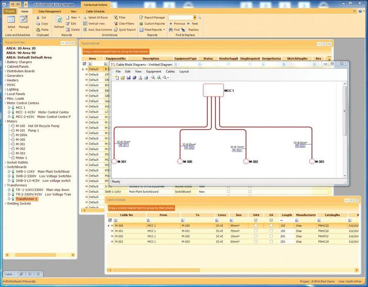The image size is (368, 287).
Task: Click the Open folder icon in diagram toolbar
Action: [x=123, y=77]
